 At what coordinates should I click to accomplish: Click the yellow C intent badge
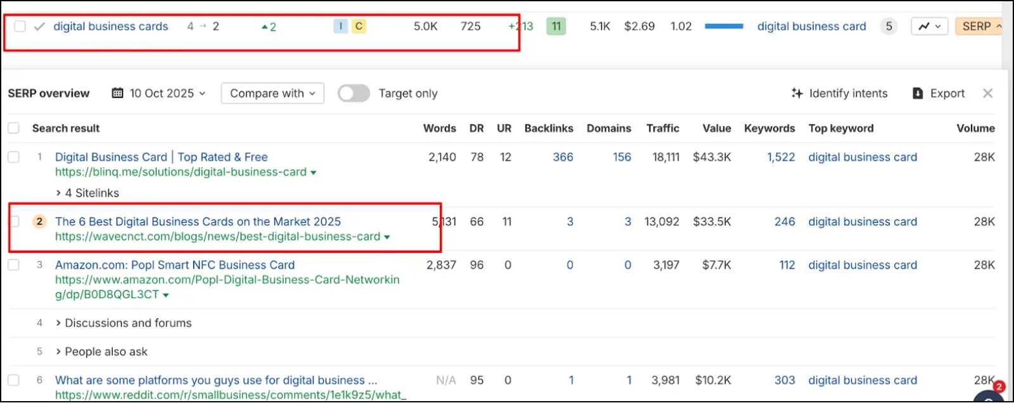tap(359, 27)
